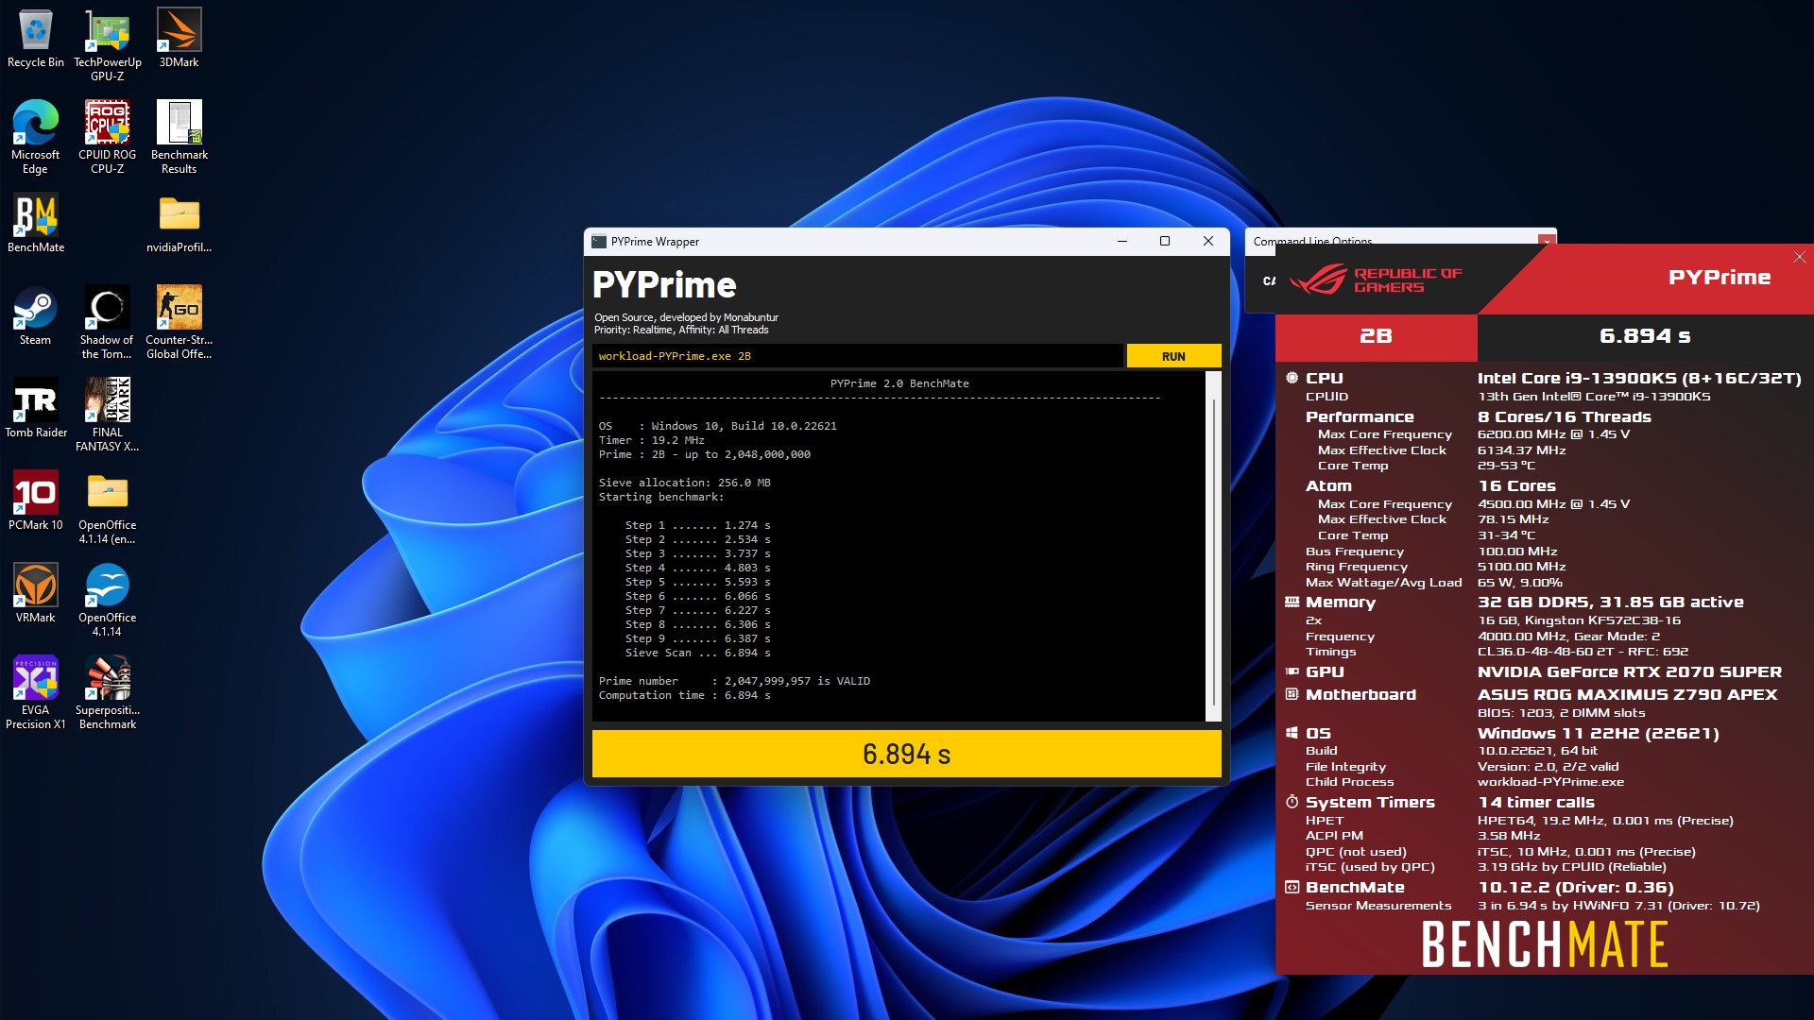Open CPUID ROG CPU-Z shortcut

(x=108, y=138)
